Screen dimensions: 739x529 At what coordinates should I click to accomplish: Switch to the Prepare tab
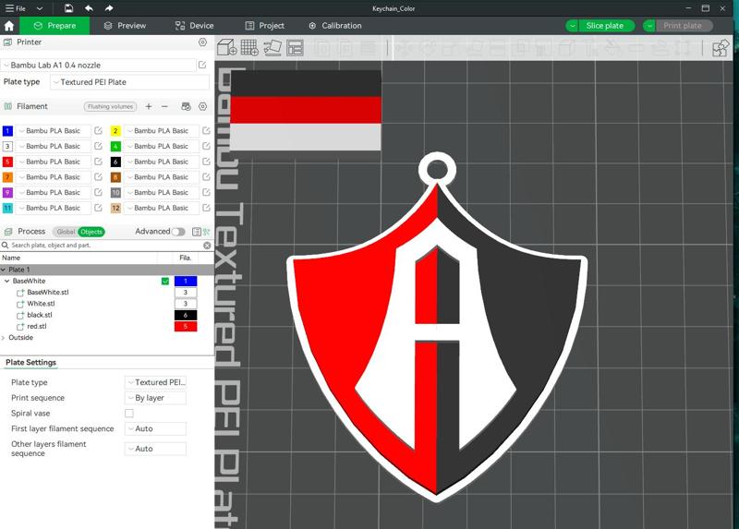coord(55,26)
